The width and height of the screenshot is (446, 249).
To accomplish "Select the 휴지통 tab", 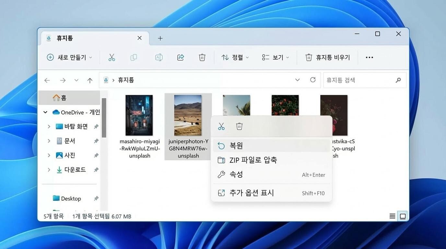I will 95,38.
